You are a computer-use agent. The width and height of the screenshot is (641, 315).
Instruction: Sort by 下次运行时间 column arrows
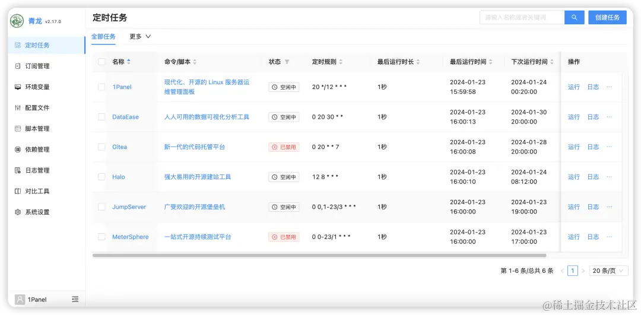coord(552,62)
